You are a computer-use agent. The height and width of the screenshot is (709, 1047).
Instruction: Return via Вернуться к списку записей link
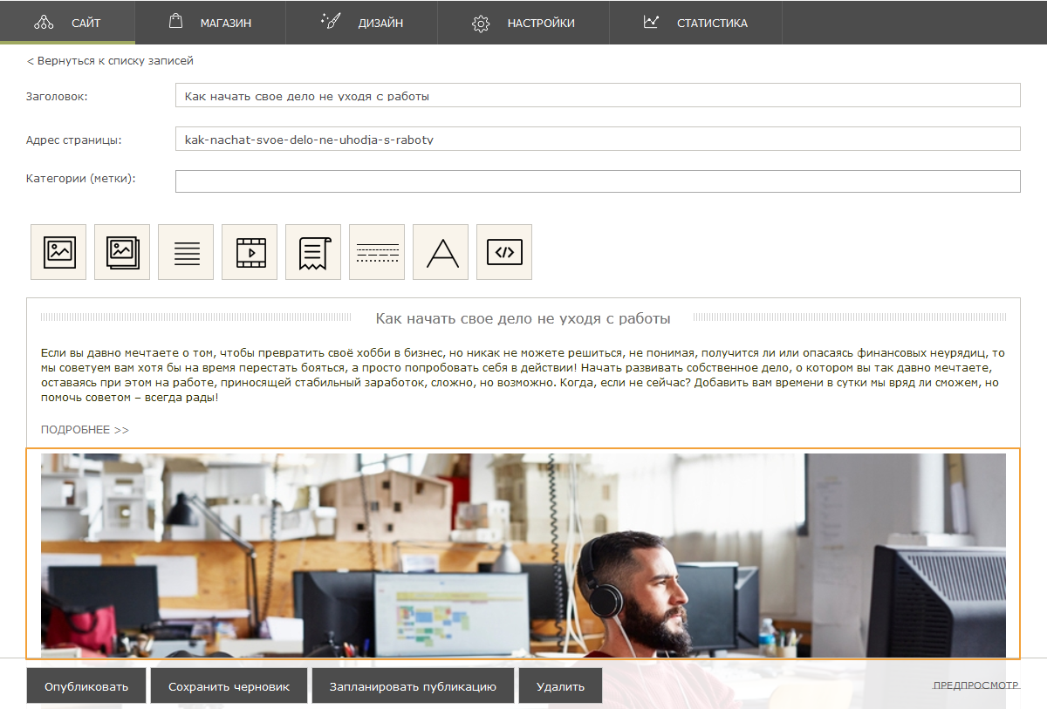[x=110, y=61]
